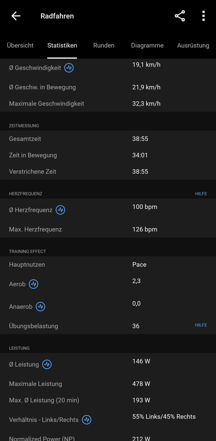Viewport: 216px width, 441px height.
Task: Tap the chart icon next to Anaerob
Action: [x=40, y=307]
